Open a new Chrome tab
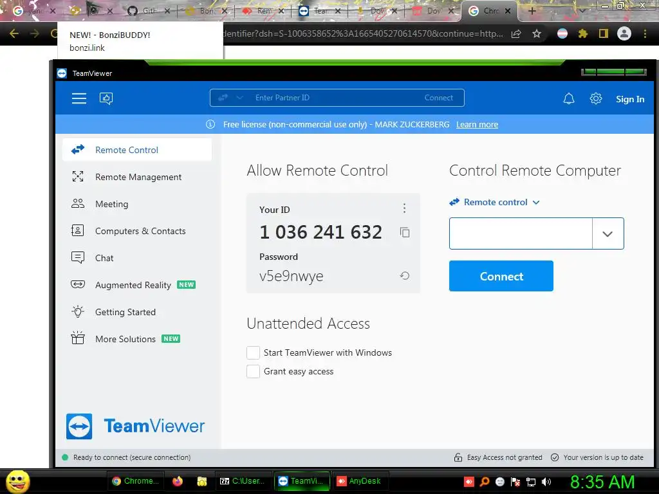Screen dimensions: 659x494 [x=532, y=11]
